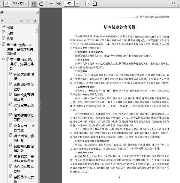Image resolution: width=180 pixels, height=183 pixels.
Task: Click the panel splitter grip handle
Action: (x=40, y=105)
